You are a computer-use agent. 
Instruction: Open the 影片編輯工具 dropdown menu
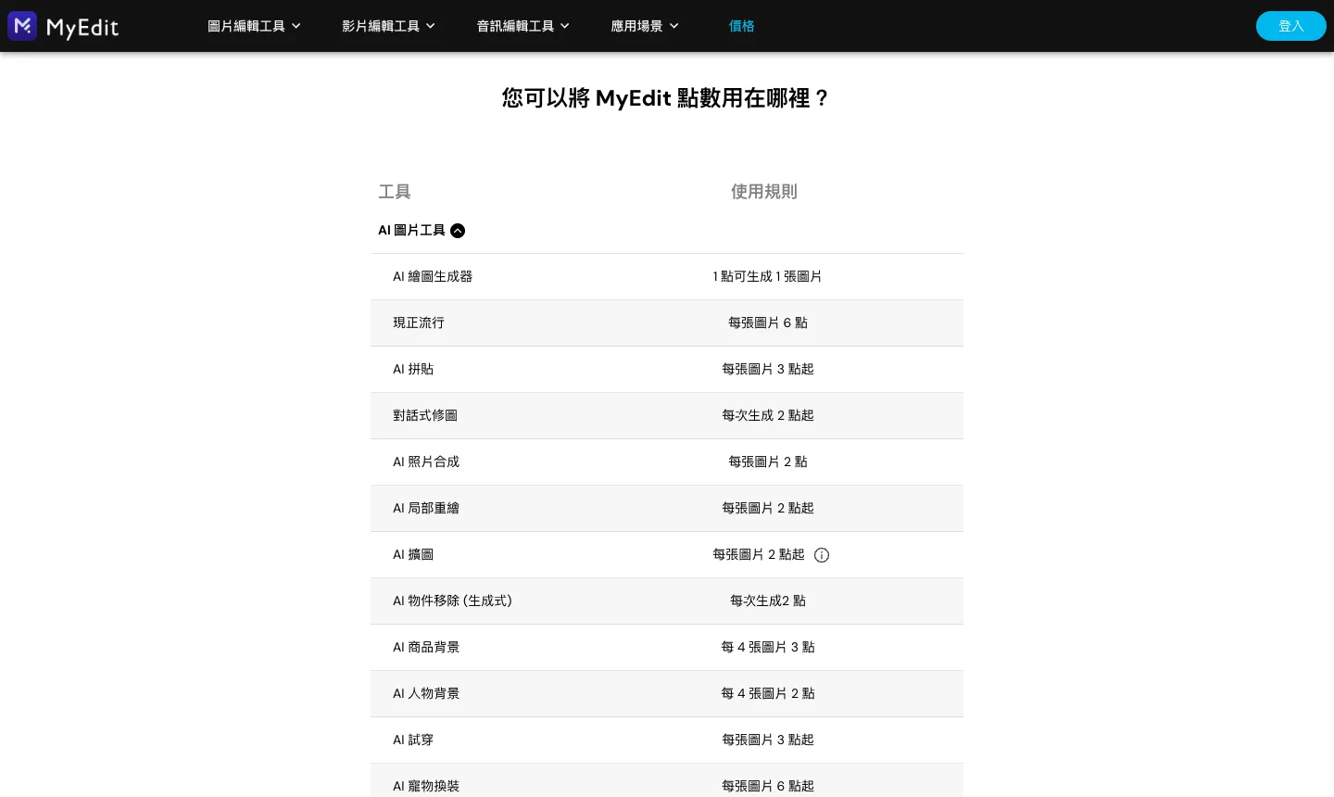[x=388, y=26]
